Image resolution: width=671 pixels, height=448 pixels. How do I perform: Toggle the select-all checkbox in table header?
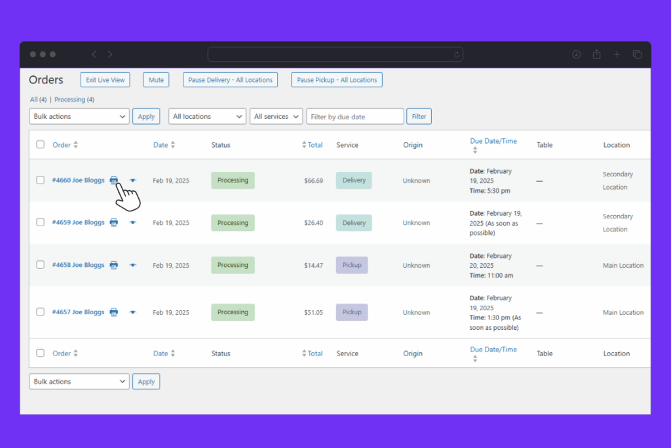click(41, 145)
